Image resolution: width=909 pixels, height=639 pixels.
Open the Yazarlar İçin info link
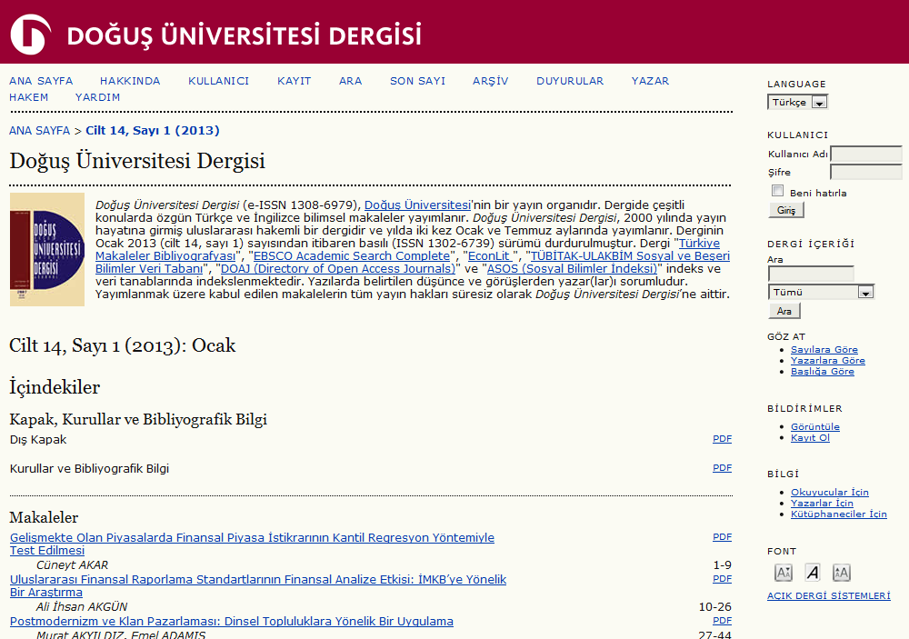(822, 504)
